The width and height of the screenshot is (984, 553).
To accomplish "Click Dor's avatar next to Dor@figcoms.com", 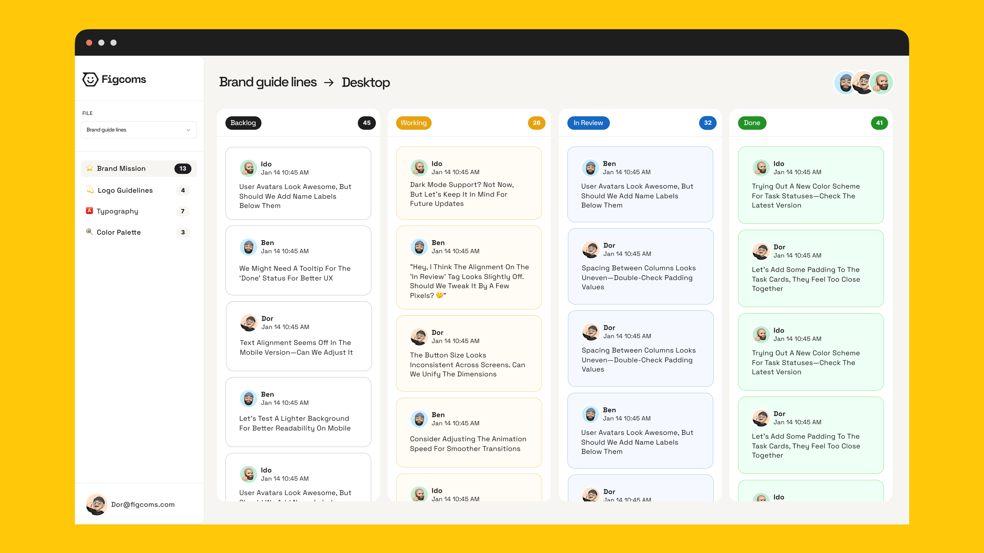I will [97, 505].
